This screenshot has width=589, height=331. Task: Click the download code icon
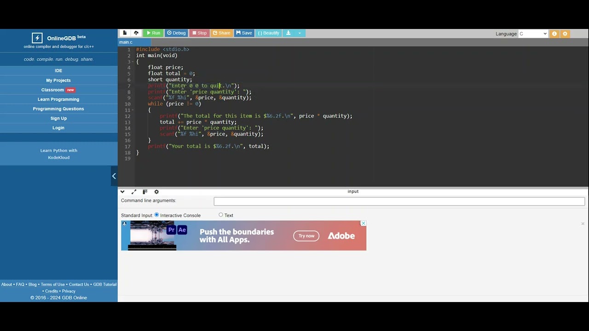[289, 33]
